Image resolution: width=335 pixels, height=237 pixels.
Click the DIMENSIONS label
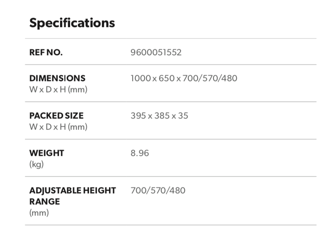tap(57, 78)
